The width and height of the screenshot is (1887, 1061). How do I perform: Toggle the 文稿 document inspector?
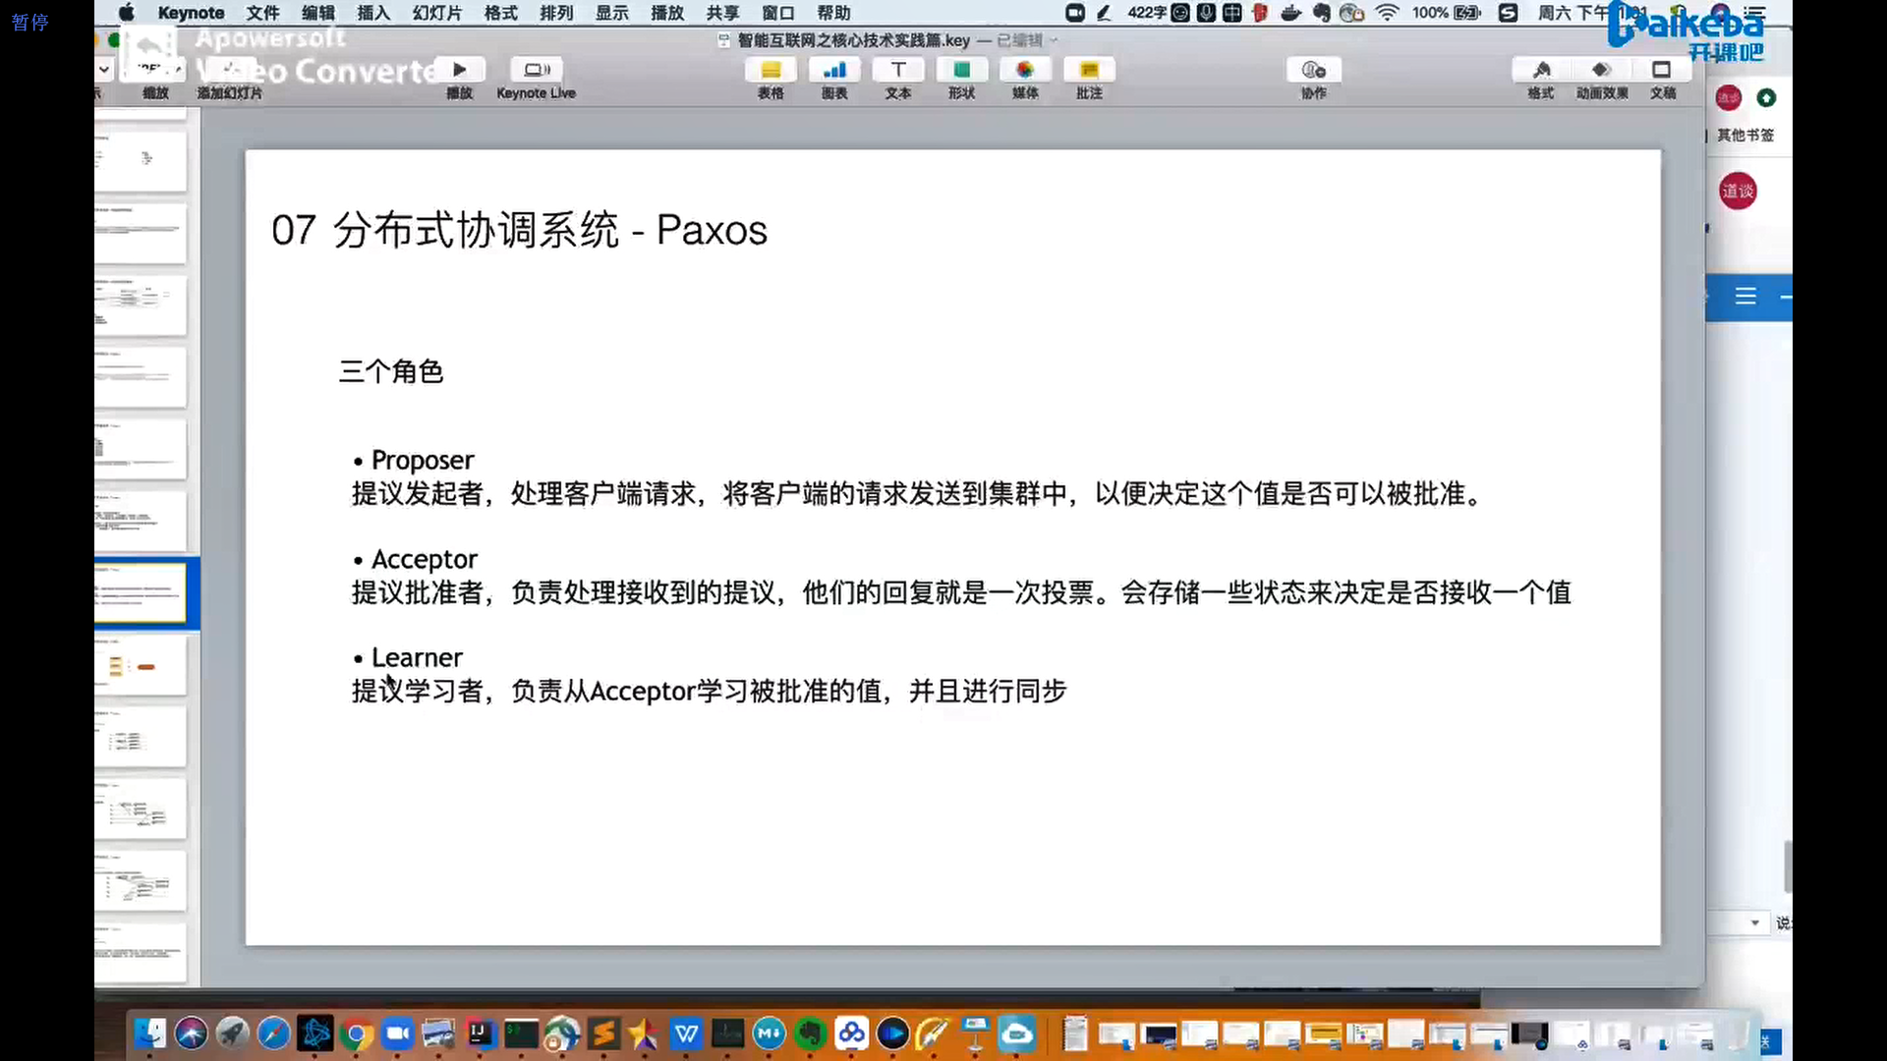coord(1662,71)
